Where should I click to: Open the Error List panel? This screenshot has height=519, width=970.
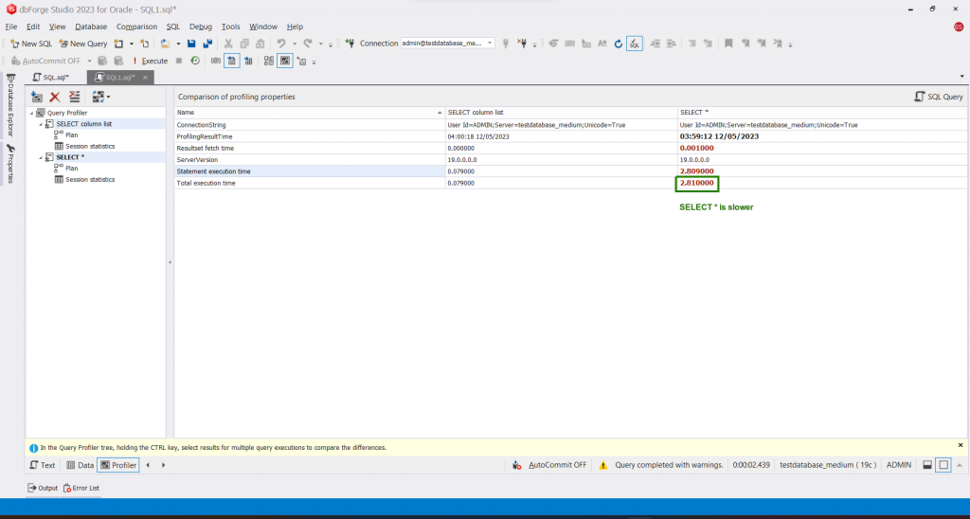(x=81, y=488)
